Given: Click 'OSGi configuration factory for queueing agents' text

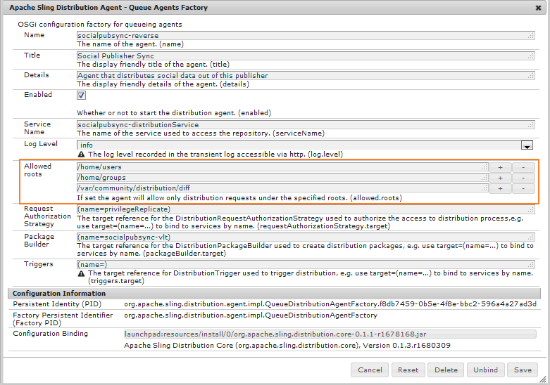Looking at the screenshot, I should tap(100, 24).
